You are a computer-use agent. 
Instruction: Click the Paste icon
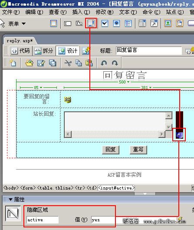pos(89,63)
